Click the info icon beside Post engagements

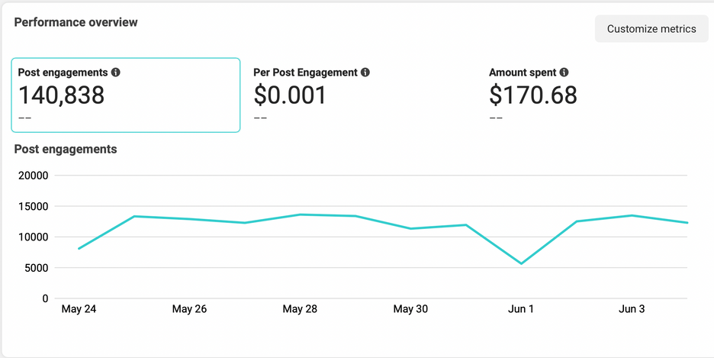116,73
